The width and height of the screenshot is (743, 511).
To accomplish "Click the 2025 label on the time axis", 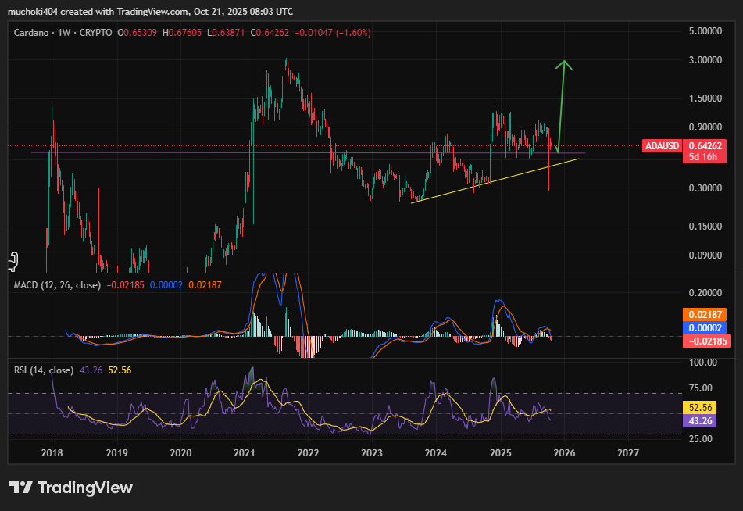I will pyautogui.click(x=500, y=452).
